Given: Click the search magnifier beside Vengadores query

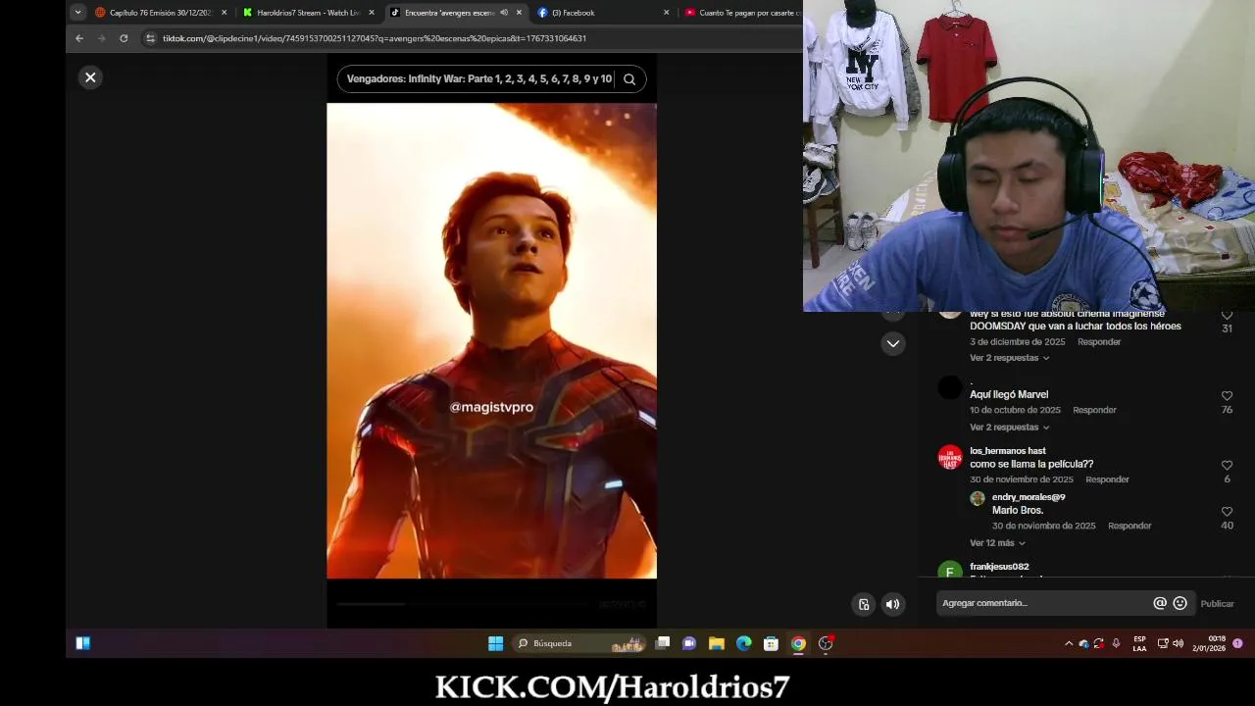Looking at the screenshot, I should coord(629,79).
